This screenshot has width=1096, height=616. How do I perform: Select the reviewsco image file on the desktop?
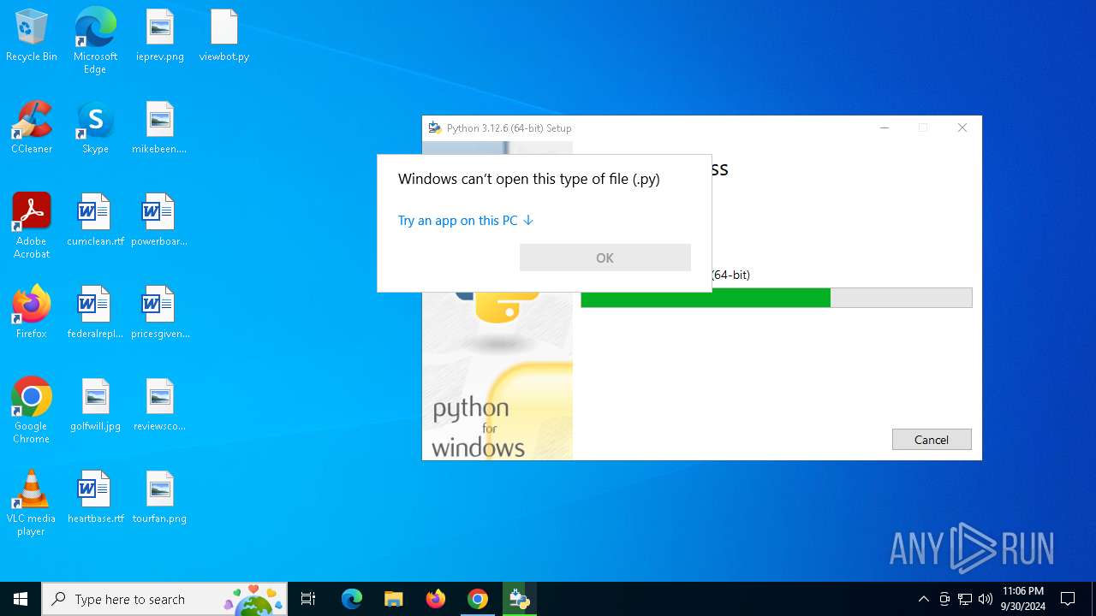(160, 406)
